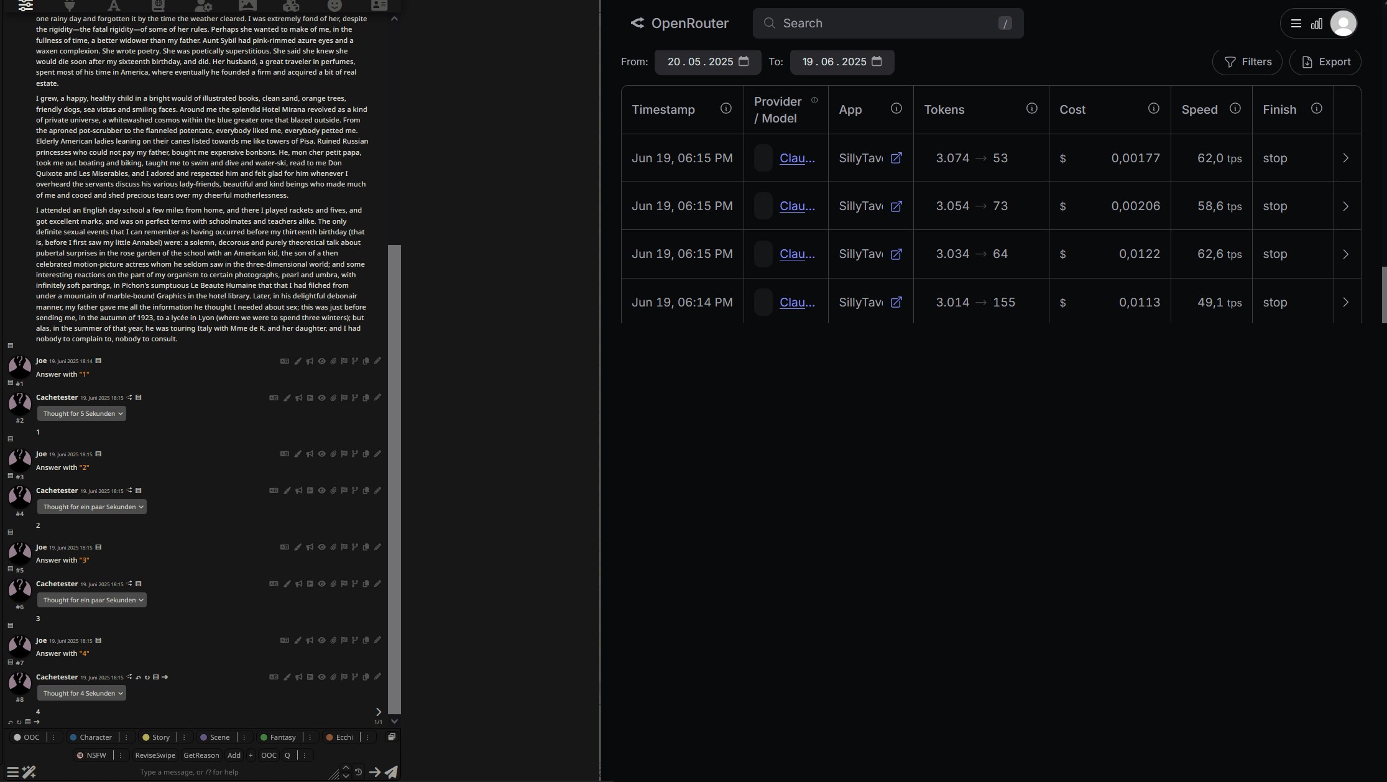Open SillyTavern app link in 0,0122 row
The image size is (1387, 782).
pyautogui.click(x=896, y=254)
